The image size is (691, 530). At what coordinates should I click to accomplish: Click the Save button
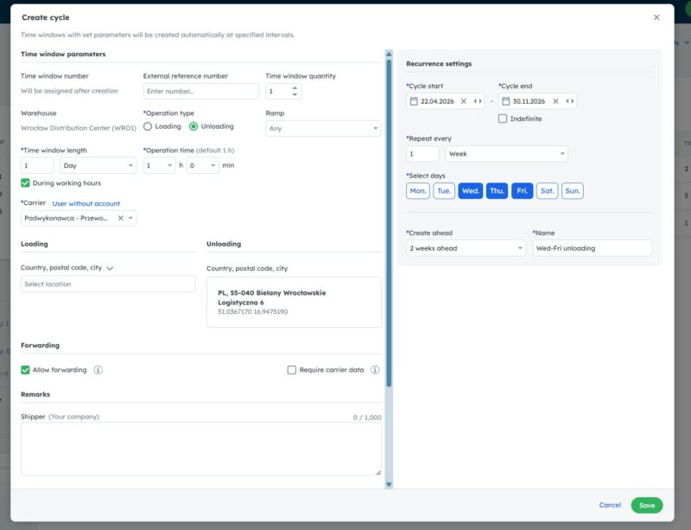pyautogui.click(x=646, y=505)
